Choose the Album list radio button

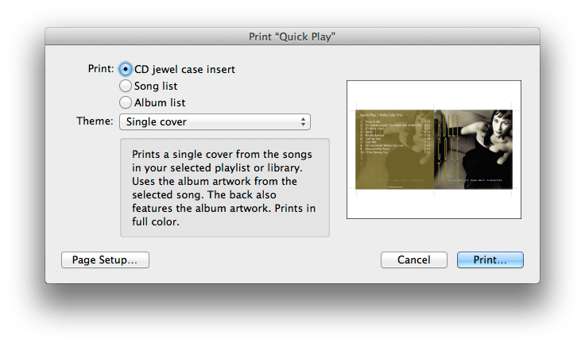tap(126, 102)
